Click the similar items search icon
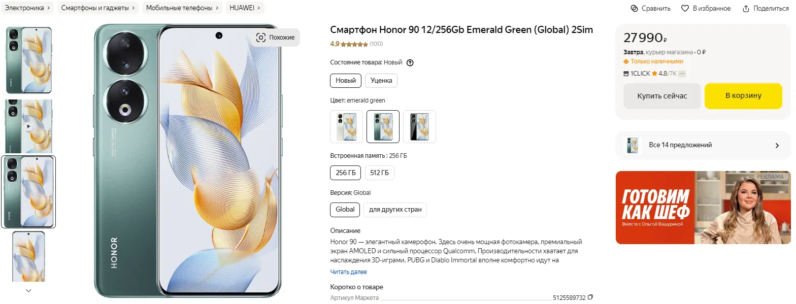Viewport: 796px width, 304px height. click(261, 38)
